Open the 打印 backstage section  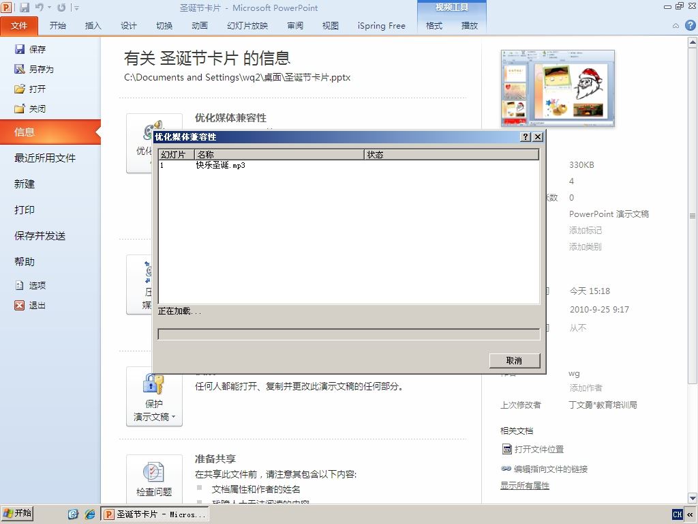(25, 209)
